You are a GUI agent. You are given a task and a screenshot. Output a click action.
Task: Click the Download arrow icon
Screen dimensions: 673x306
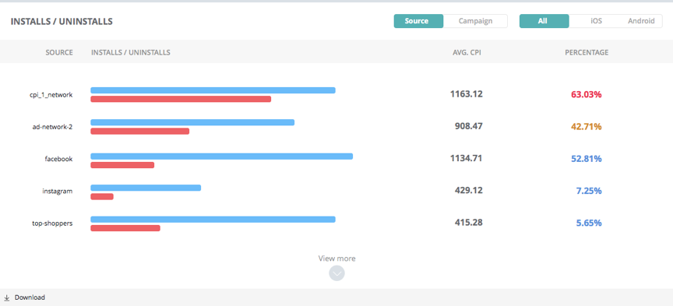(x=6, y=298)
